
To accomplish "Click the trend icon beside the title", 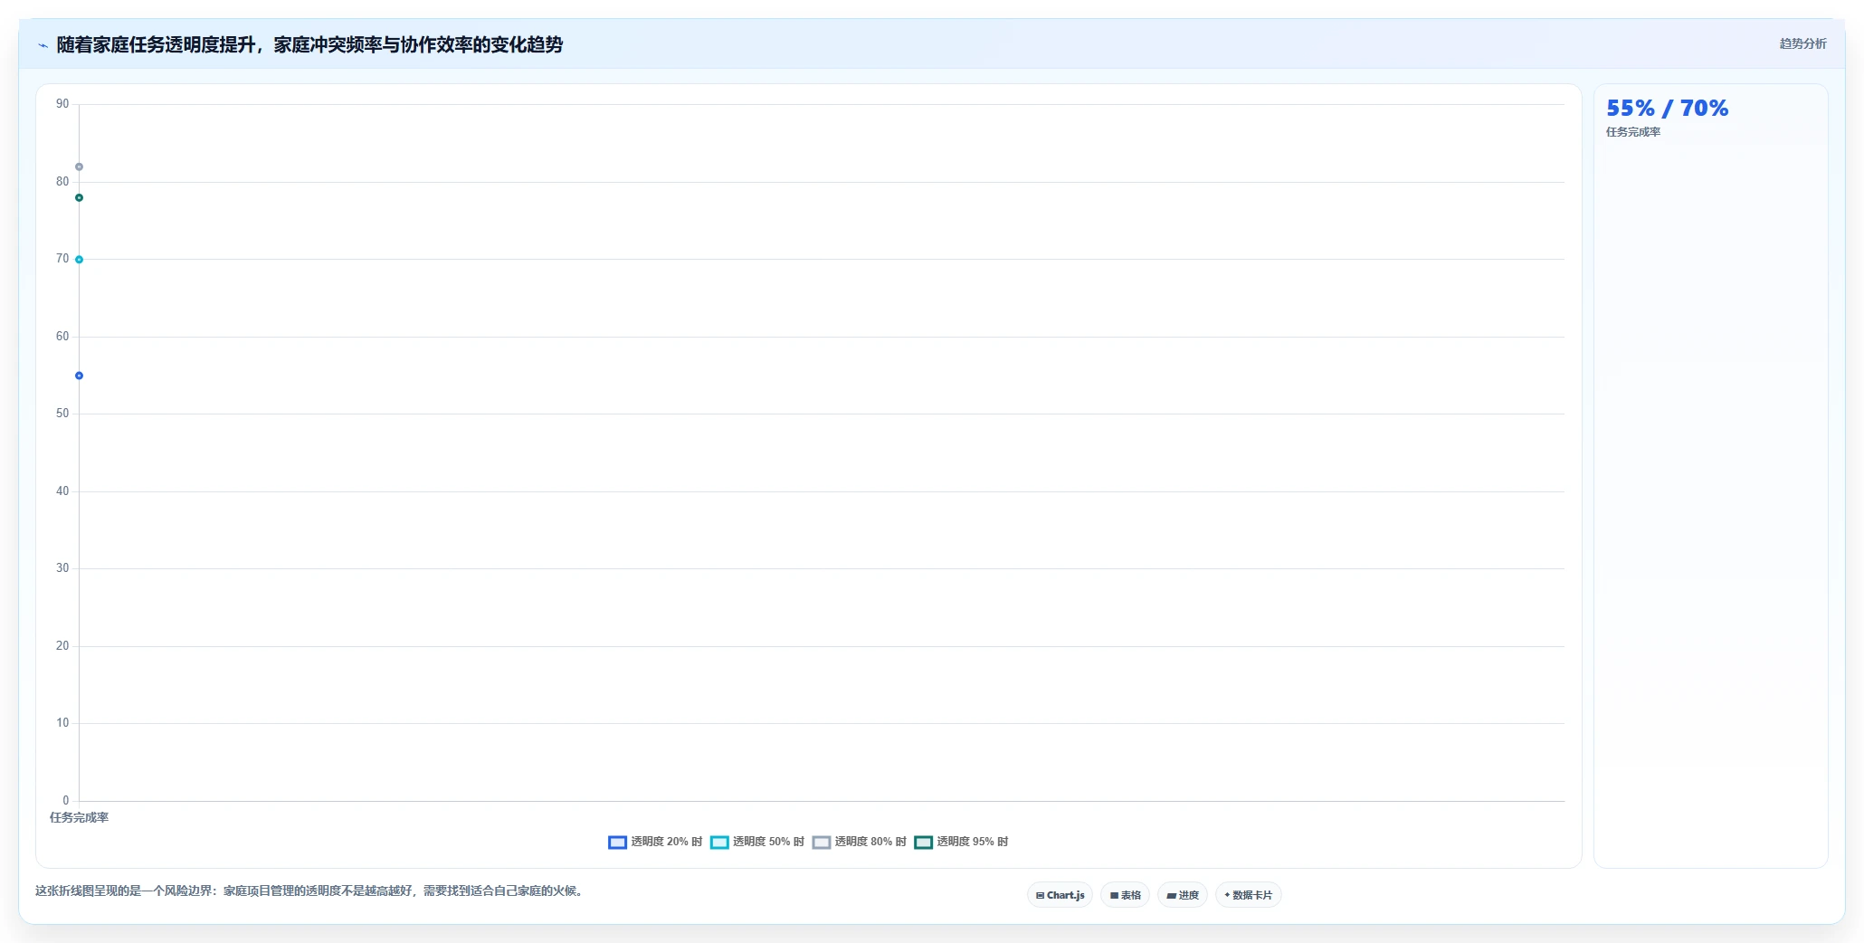I will (x=43, y=45).
